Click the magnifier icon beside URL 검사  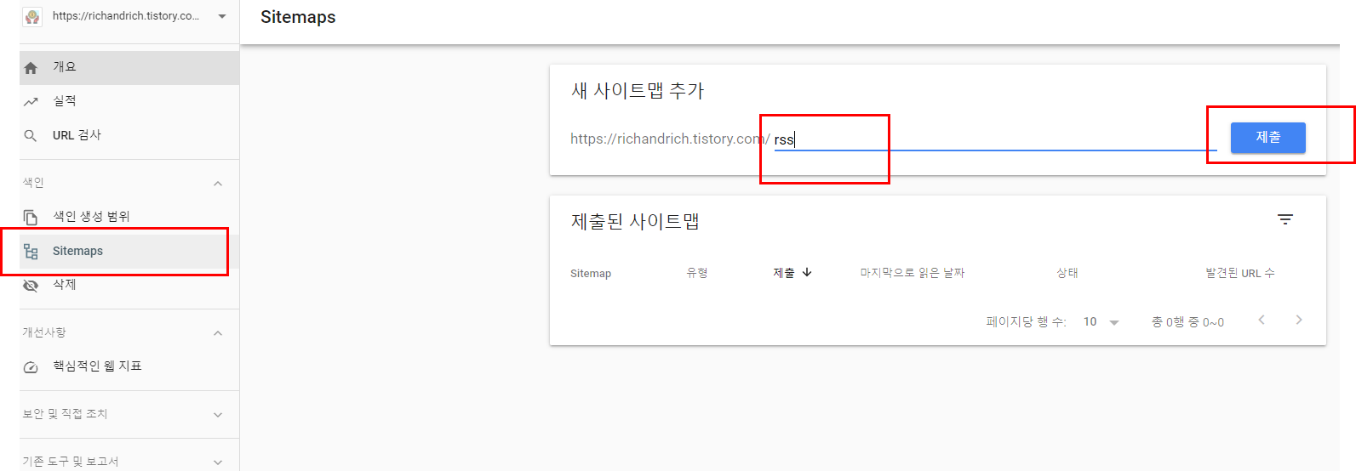(31, 135)
